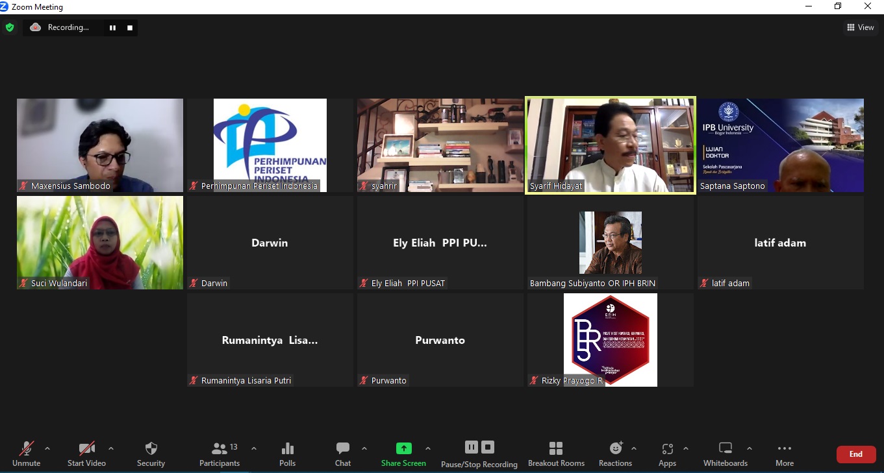Open the Security shield menu
Screen dimensions: 884x473
pyautogui.click(x=151, y=454)
